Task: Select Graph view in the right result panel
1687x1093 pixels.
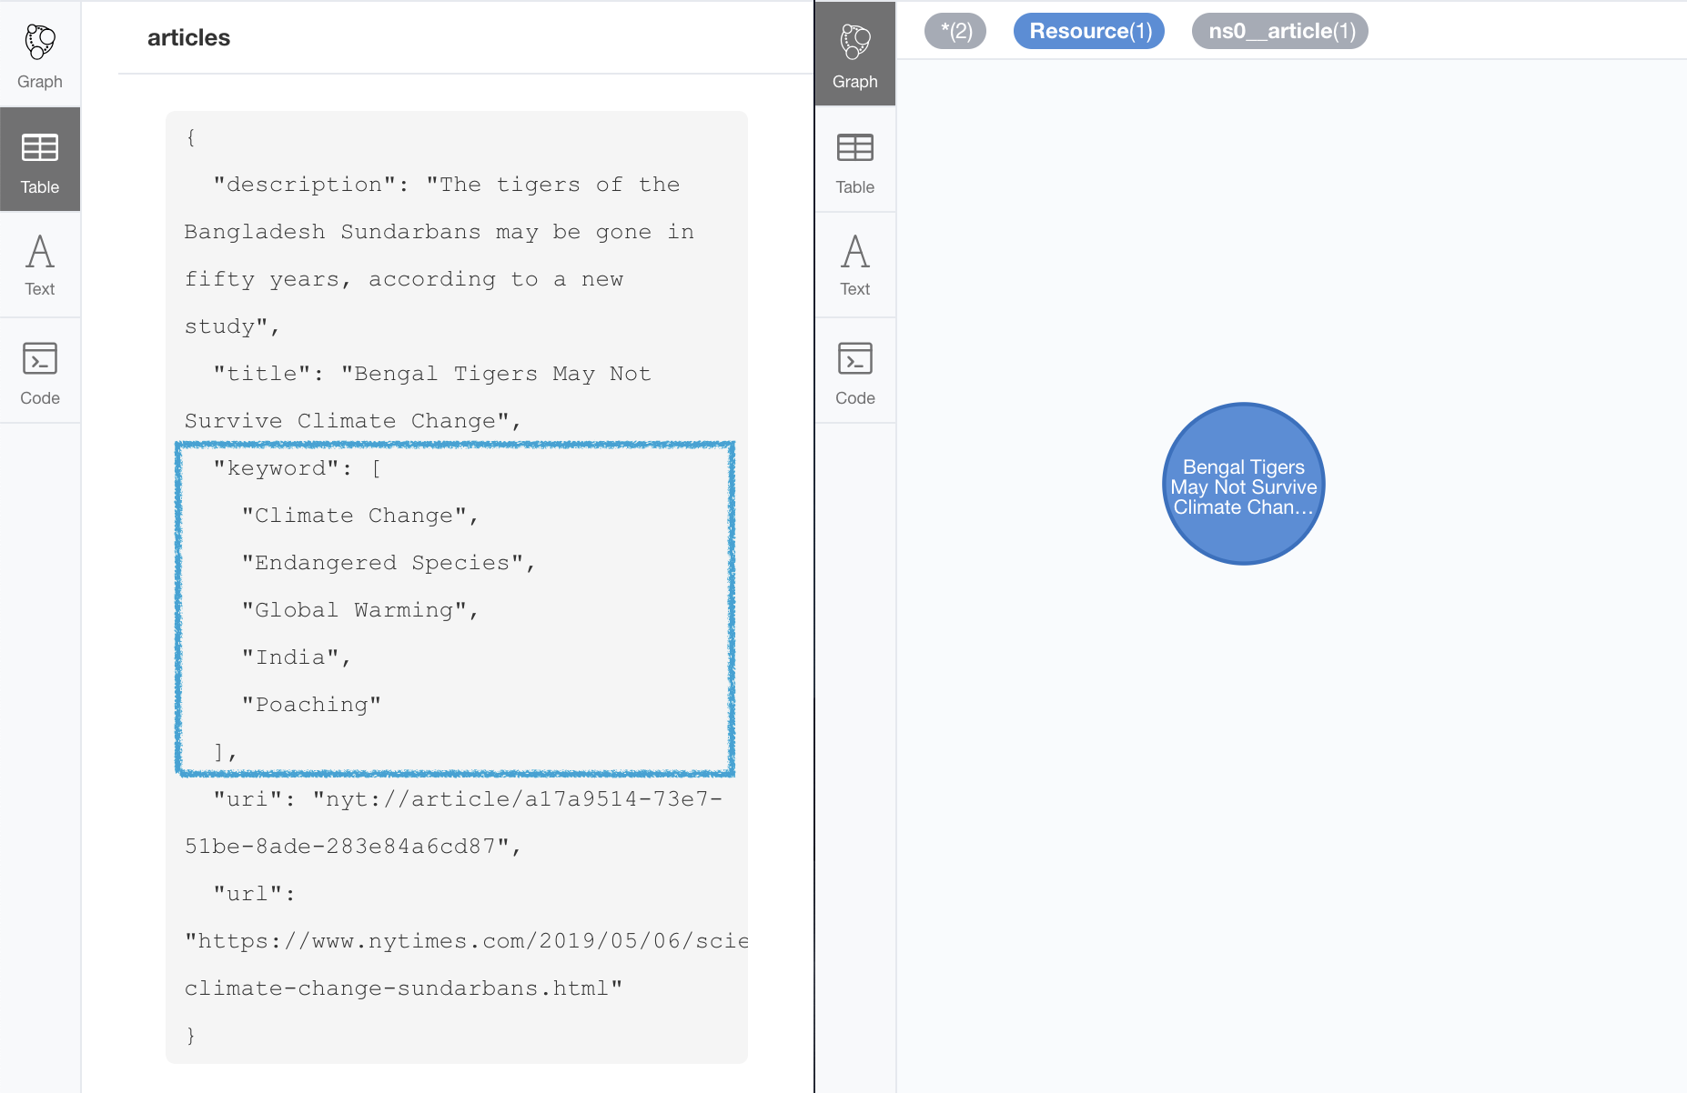Action: click(x=855, y=55)
